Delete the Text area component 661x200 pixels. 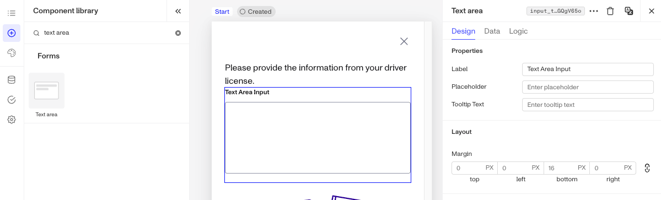(x=610, y=12)
